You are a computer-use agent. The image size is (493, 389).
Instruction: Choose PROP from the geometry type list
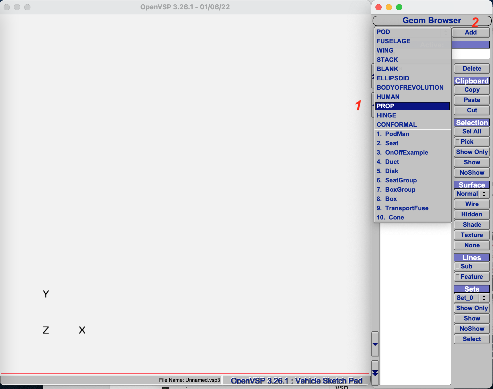(x=412, y=106)
